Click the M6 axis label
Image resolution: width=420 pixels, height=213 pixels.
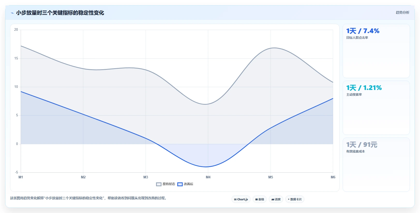pos(333,177)
